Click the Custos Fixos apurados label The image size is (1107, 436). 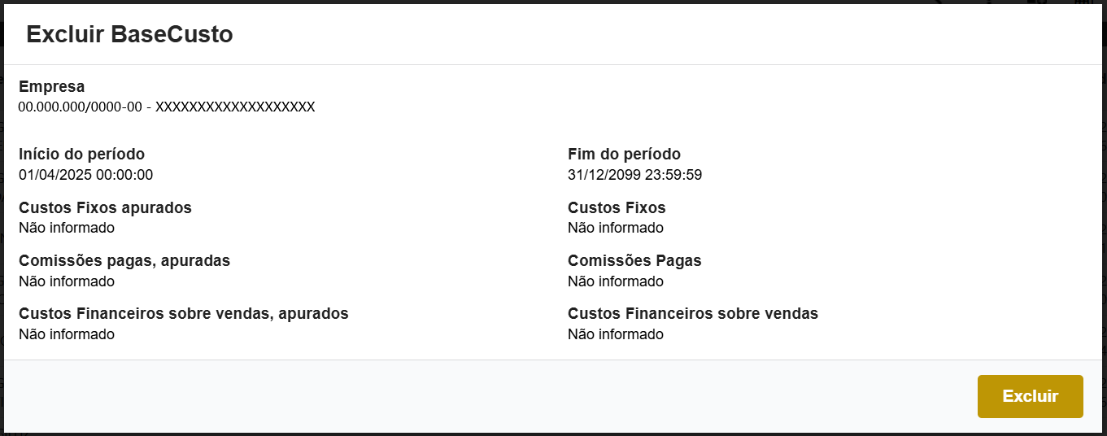(105, 207)
